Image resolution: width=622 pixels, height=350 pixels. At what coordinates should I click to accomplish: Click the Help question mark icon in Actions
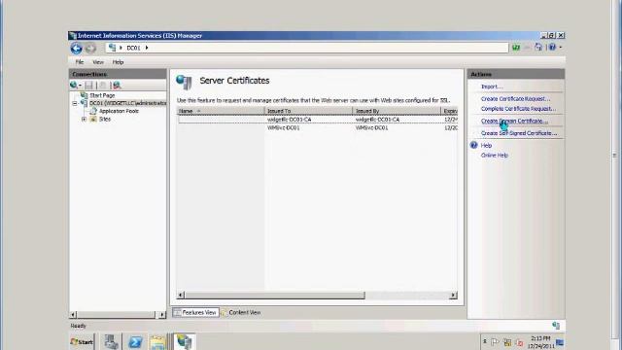click(473, 145)
